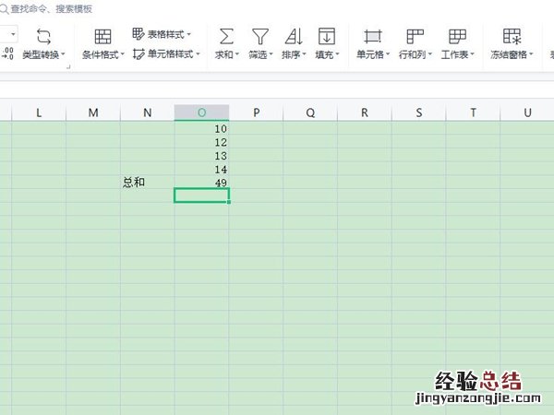This screenshot has height=415, width=554.
Task: Select column S header
Action: click(x=418, y=113)
